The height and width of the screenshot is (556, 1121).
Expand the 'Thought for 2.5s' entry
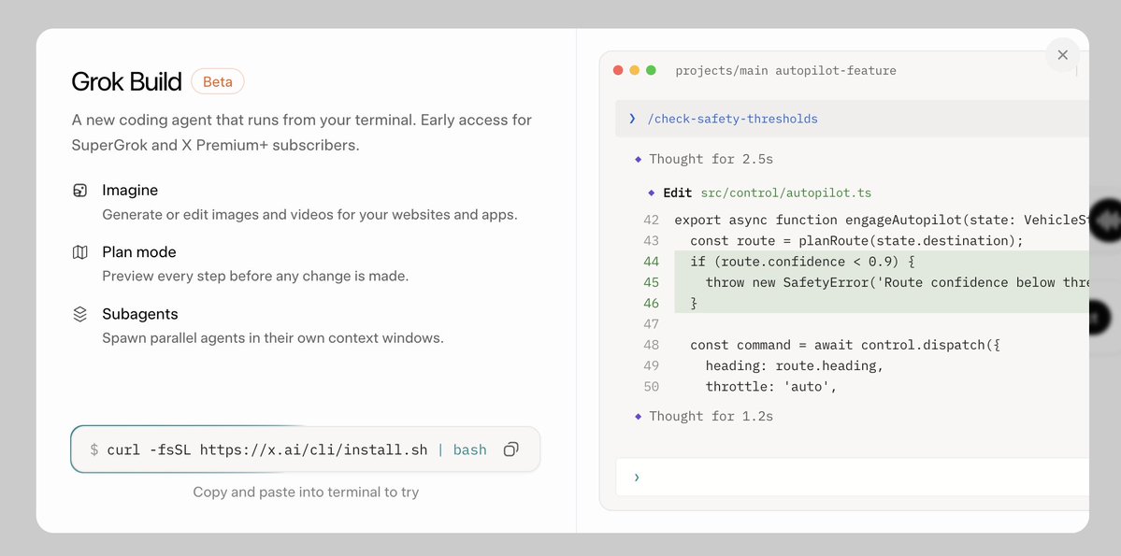click(x=711, y=159)
